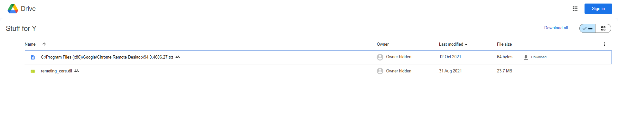618x140 pixels.
Task: Click owner avatar for remoting_core.dll row
Action: point(380,71)
